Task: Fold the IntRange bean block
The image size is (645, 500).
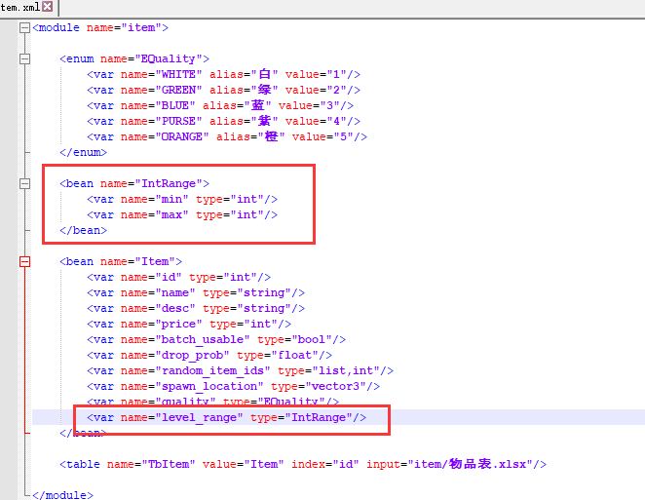Action: 24,183
